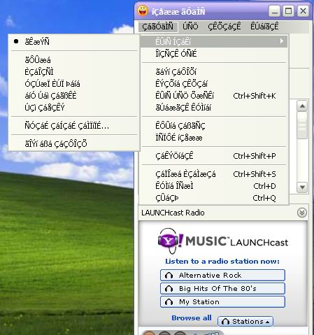Pick submenu status "ãÔÛæá"
The image size is (314, 335).
coord(74,60)
